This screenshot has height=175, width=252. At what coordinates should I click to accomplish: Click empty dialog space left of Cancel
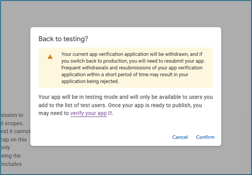100,137
